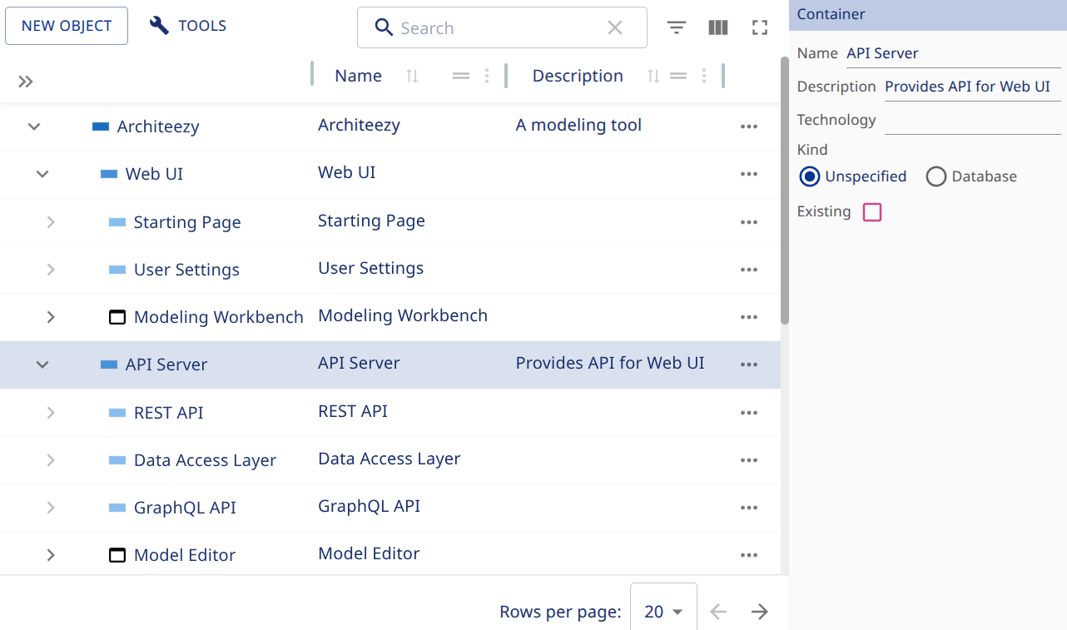Open the filter icon beside the search bar
The height and width of the screenshot is (630, 1067).
pyautogui.click(x=676, y=27)
